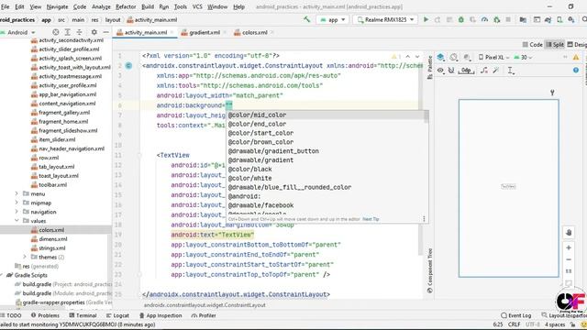The image size is (587, 330).
Task: Click the Next Tip link
Action: tap(371, 219)
